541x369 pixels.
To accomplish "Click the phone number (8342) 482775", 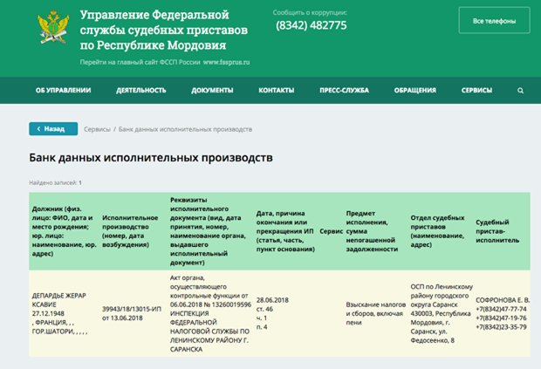I will coord(312,25).
